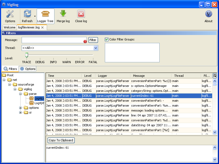The image size is (219, 164).
Task: Open the About dialog icon
Action: coord(208,14)
